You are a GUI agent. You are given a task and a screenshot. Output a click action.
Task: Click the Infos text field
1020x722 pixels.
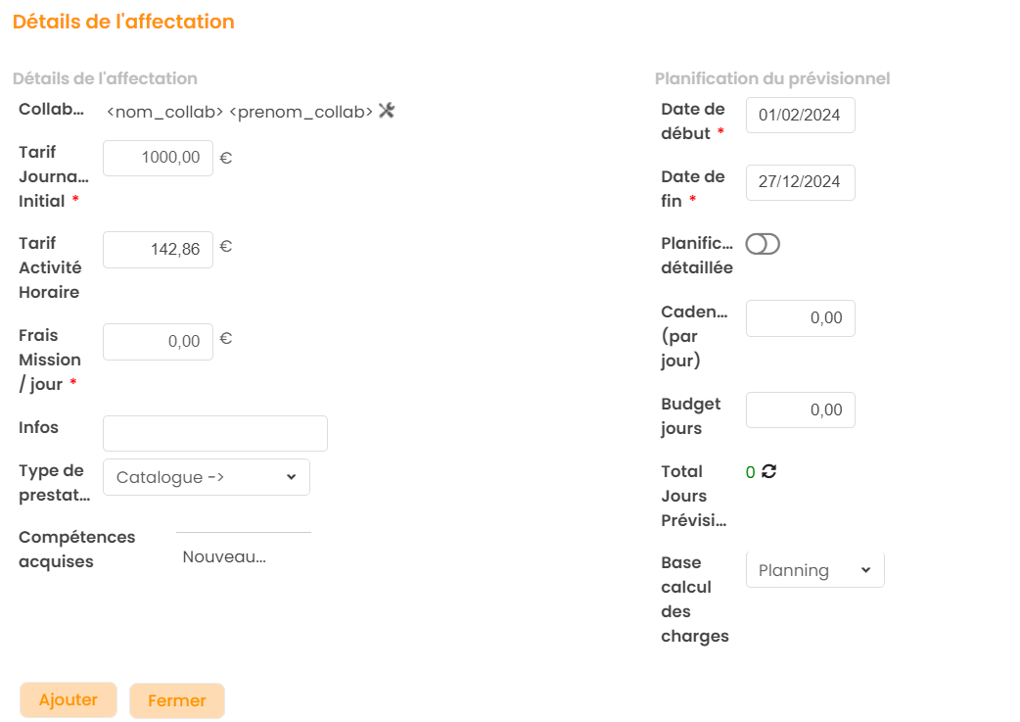214,433
